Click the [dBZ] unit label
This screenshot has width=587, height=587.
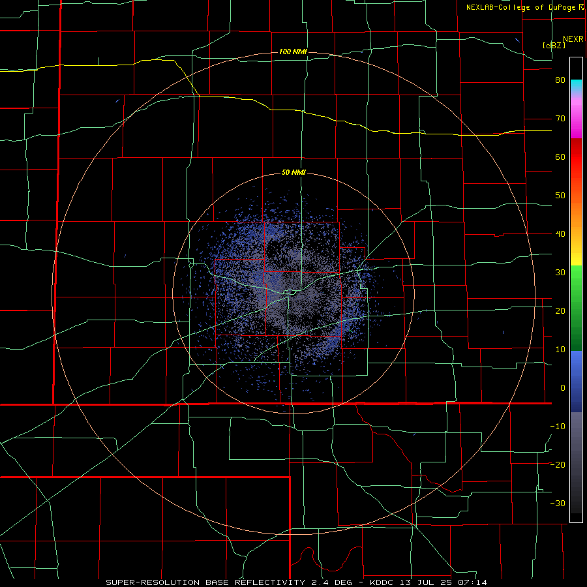pos(554,45)
